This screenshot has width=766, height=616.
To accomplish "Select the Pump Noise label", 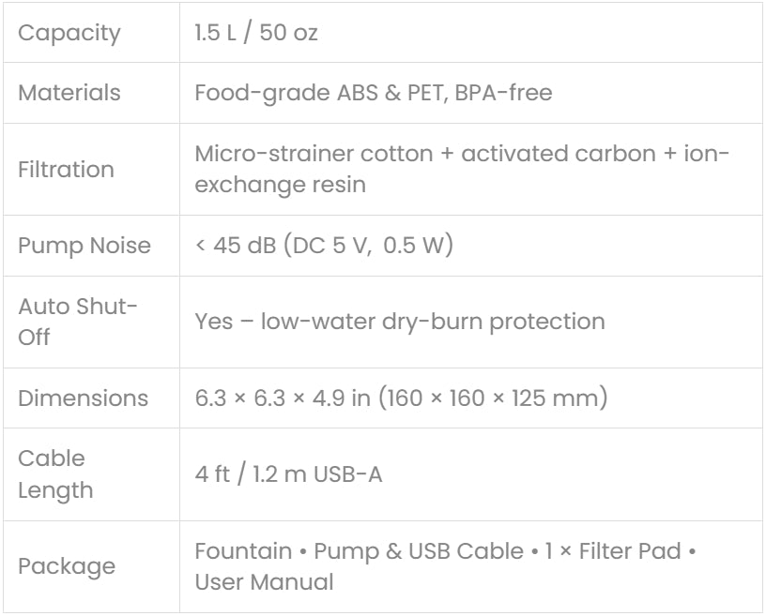I will coord(84,246).
